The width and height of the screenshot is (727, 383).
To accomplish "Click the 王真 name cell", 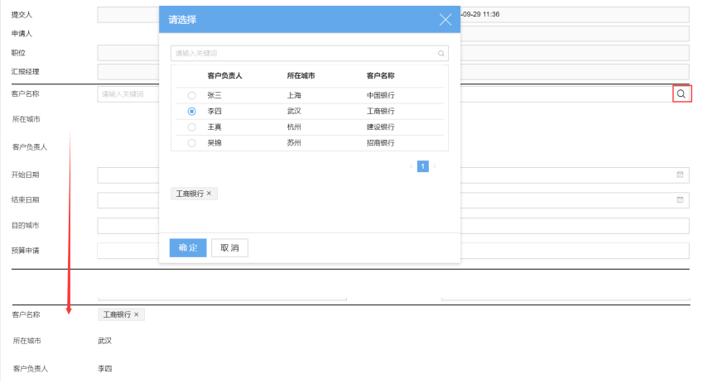I will [x=214, y=127].
